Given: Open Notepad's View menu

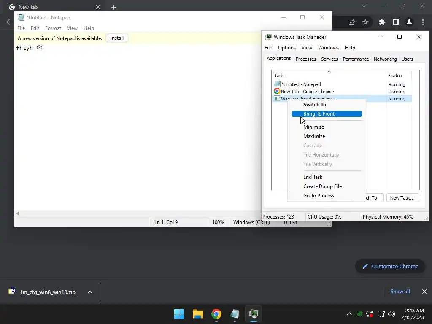Looking at the screenshot, I should (72, 28).
